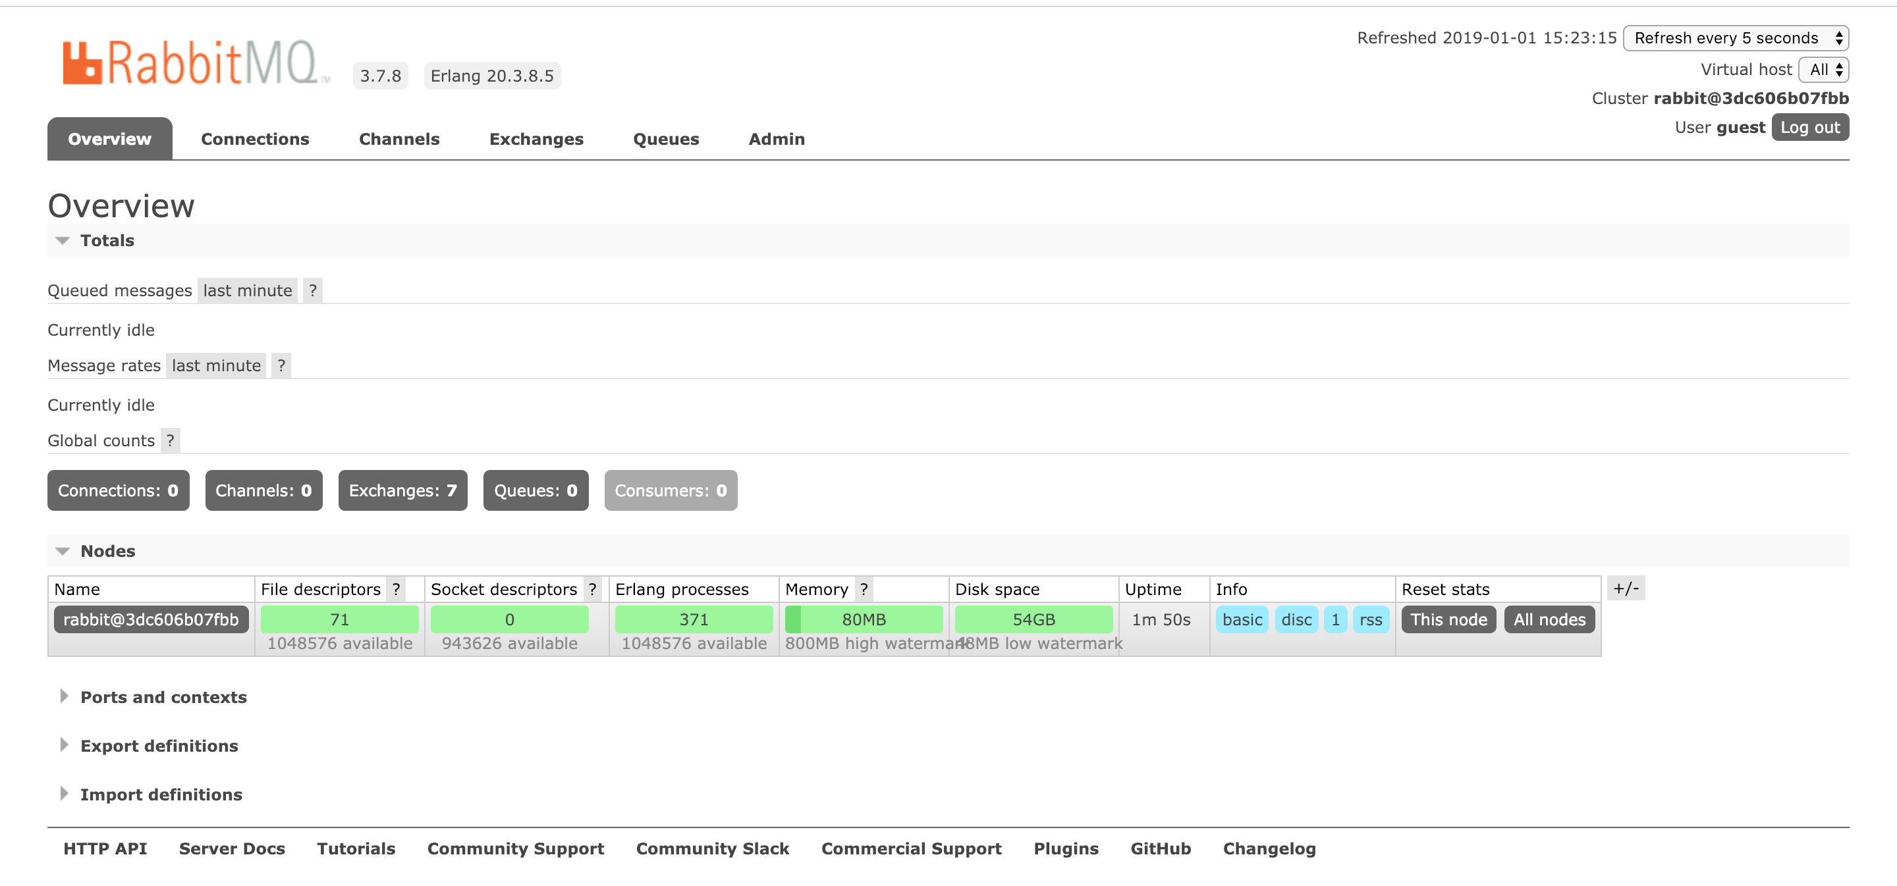The width and height of the screenshot is (1897, 886).
Task: Toggle the basic info badge
Action: (1242, 619)
